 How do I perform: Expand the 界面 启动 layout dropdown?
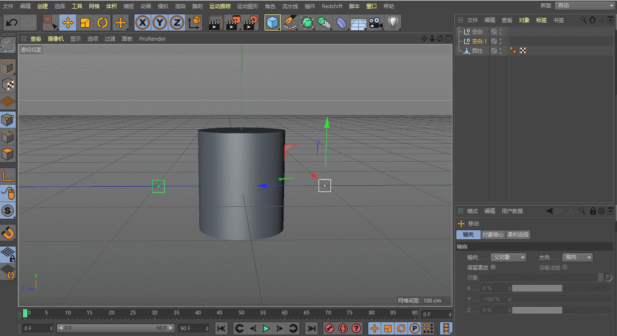pyautogui.click(x=585, y=5)
